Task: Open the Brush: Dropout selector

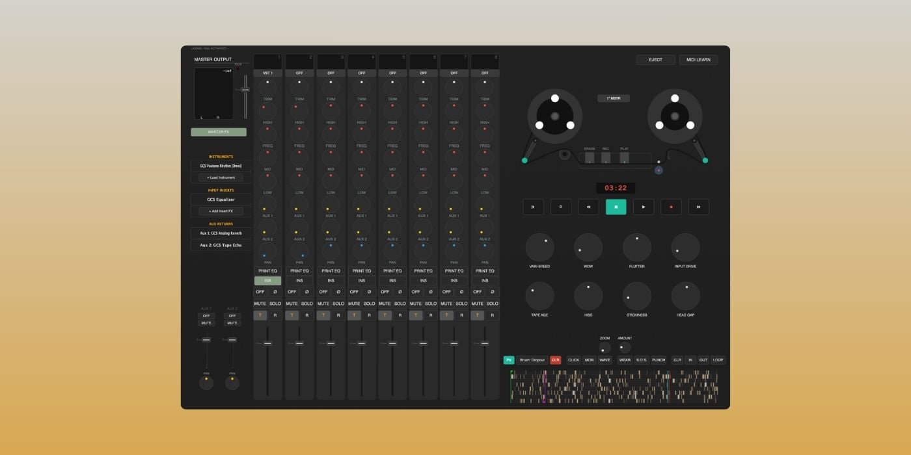Action: click(x=532, y=359)
